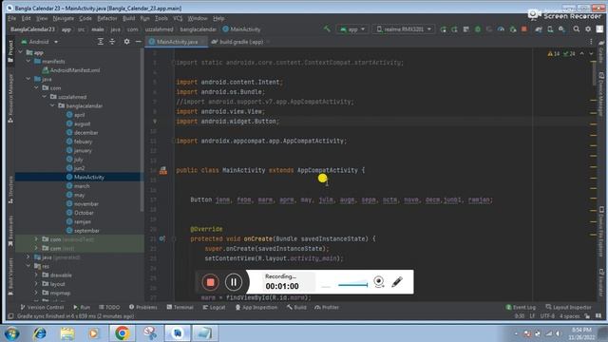Open the Refactor menu
Viewport: 608px width, 342px height.
[x=107, y=18]
